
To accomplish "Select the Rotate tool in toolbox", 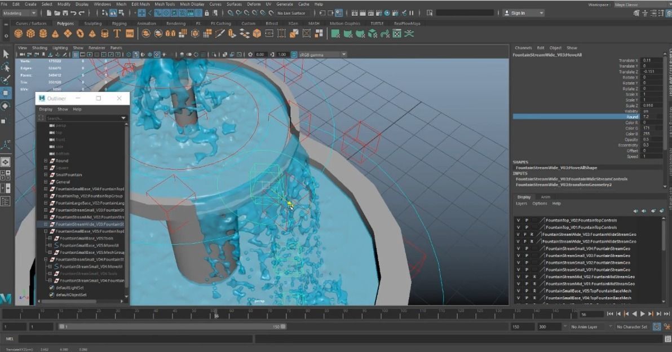I will 6,106.
